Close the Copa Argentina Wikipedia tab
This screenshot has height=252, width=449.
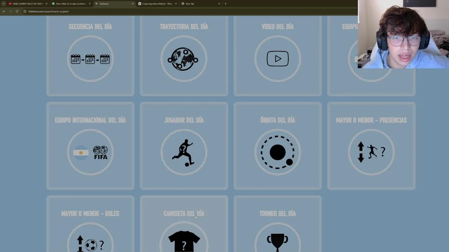176,3
